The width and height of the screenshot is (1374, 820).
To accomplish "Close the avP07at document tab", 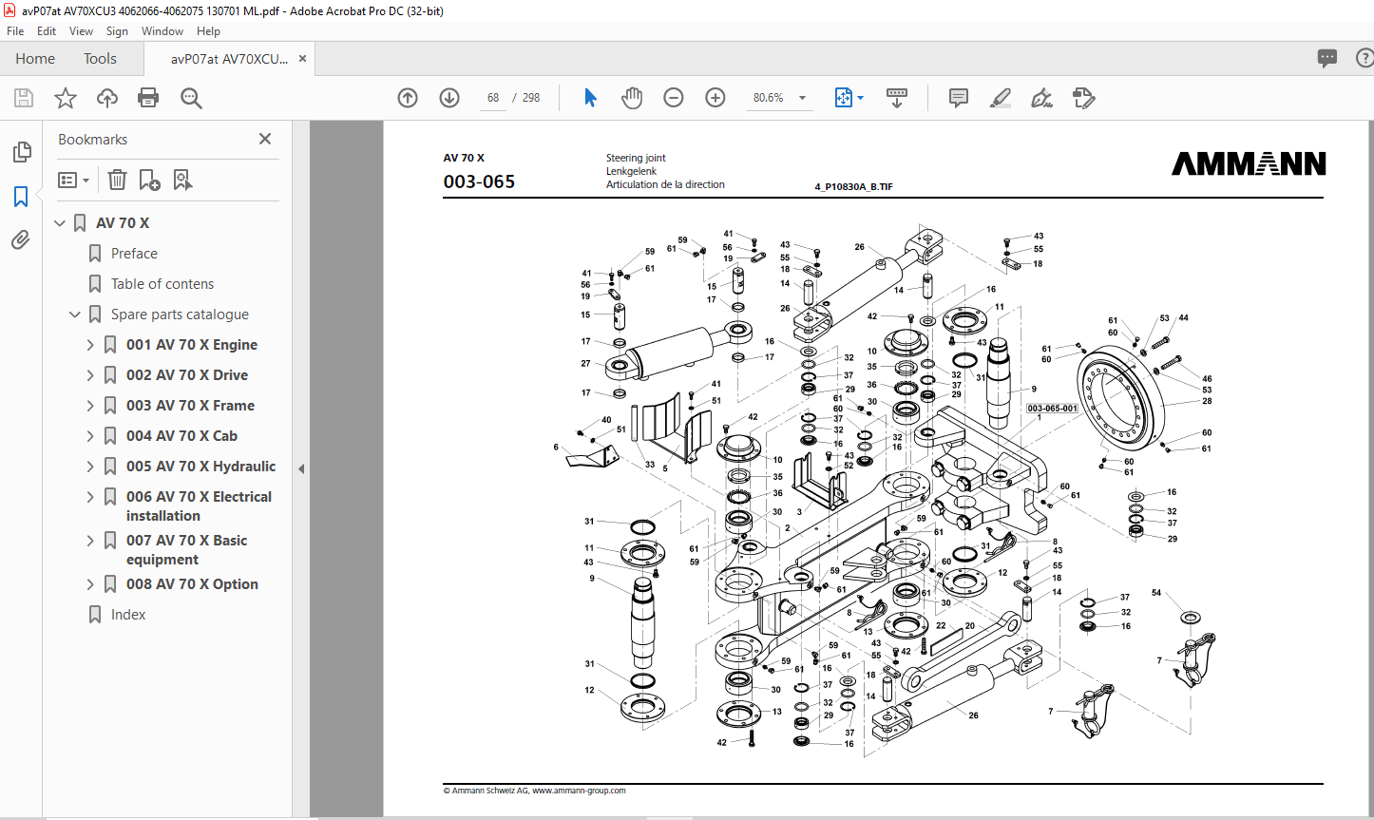I will click(303, 59).
